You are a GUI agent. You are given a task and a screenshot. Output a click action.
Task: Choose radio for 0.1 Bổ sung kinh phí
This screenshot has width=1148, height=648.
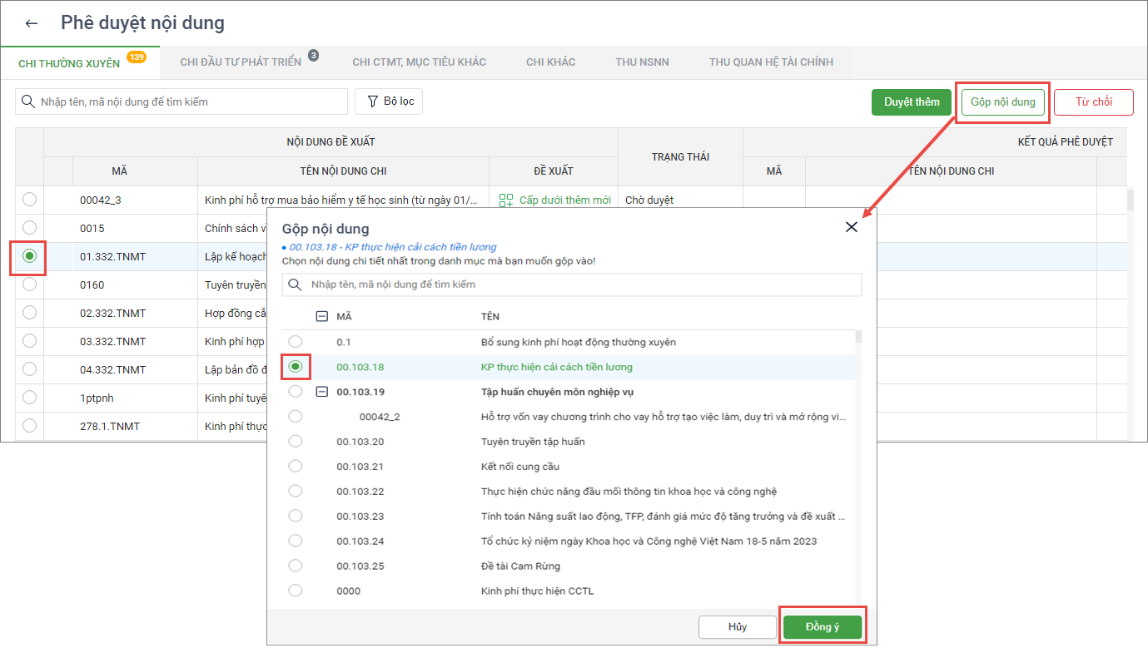coord(296,342)
